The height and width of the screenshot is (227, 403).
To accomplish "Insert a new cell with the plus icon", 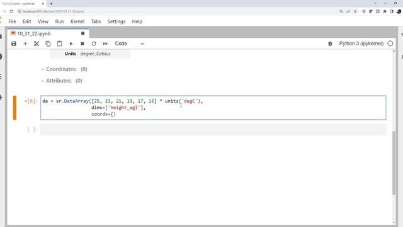I will [x=25, y=44].
